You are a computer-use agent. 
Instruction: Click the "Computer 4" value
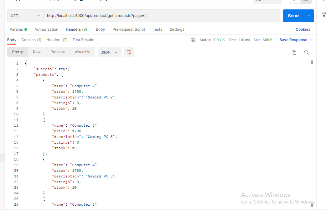(x=83, y=165)
